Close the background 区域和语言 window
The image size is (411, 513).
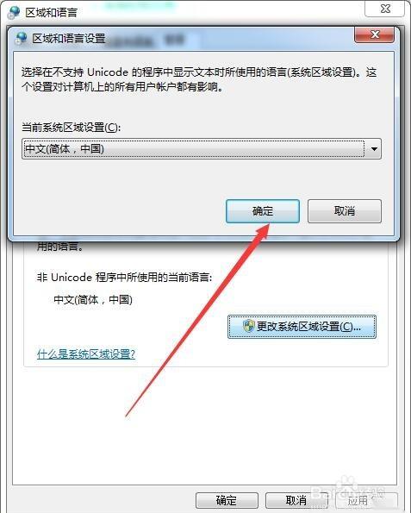pos(384,9)
